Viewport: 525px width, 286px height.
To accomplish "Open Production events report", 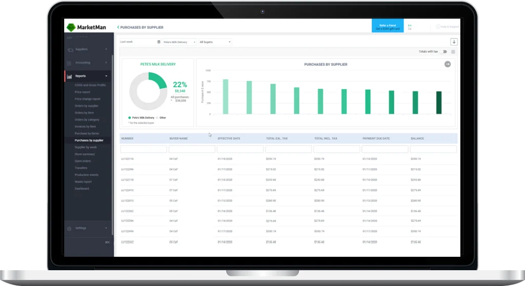I will click(86, 175).
